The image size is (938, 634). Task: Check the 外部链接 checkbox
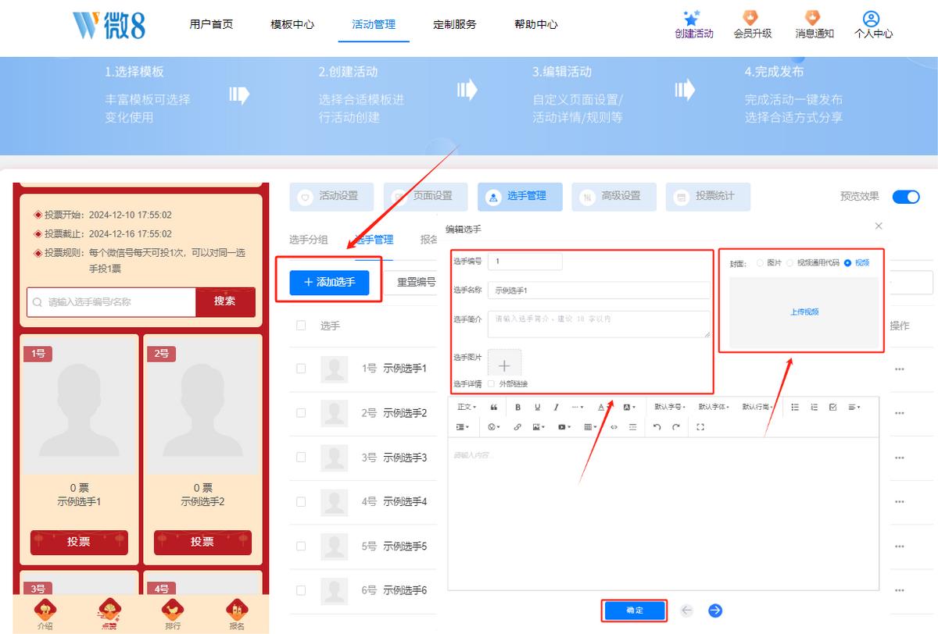pos(491,384)
